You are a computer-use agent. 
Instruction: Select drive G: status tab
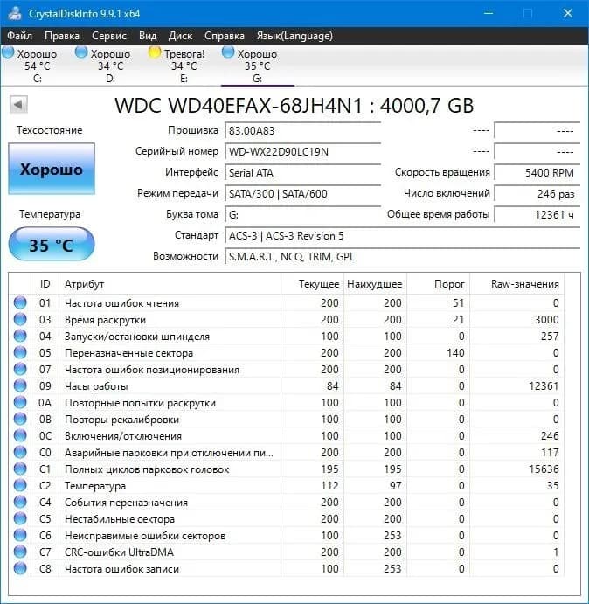pyautogui.click(x=257, y=66)
